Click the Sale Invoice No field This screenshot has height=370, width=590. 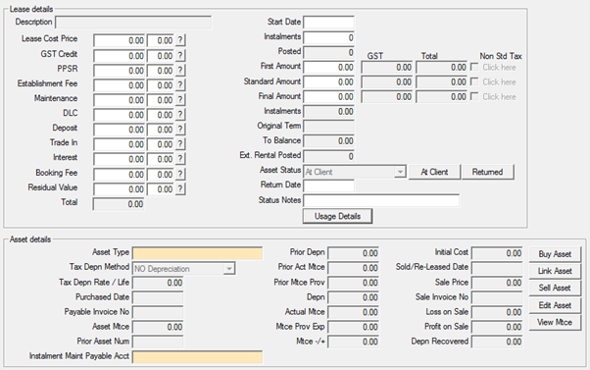click(497, 297)
